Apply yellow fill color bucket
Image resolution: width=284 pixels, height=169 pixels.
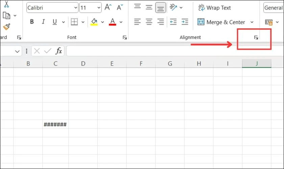[94, 22]
